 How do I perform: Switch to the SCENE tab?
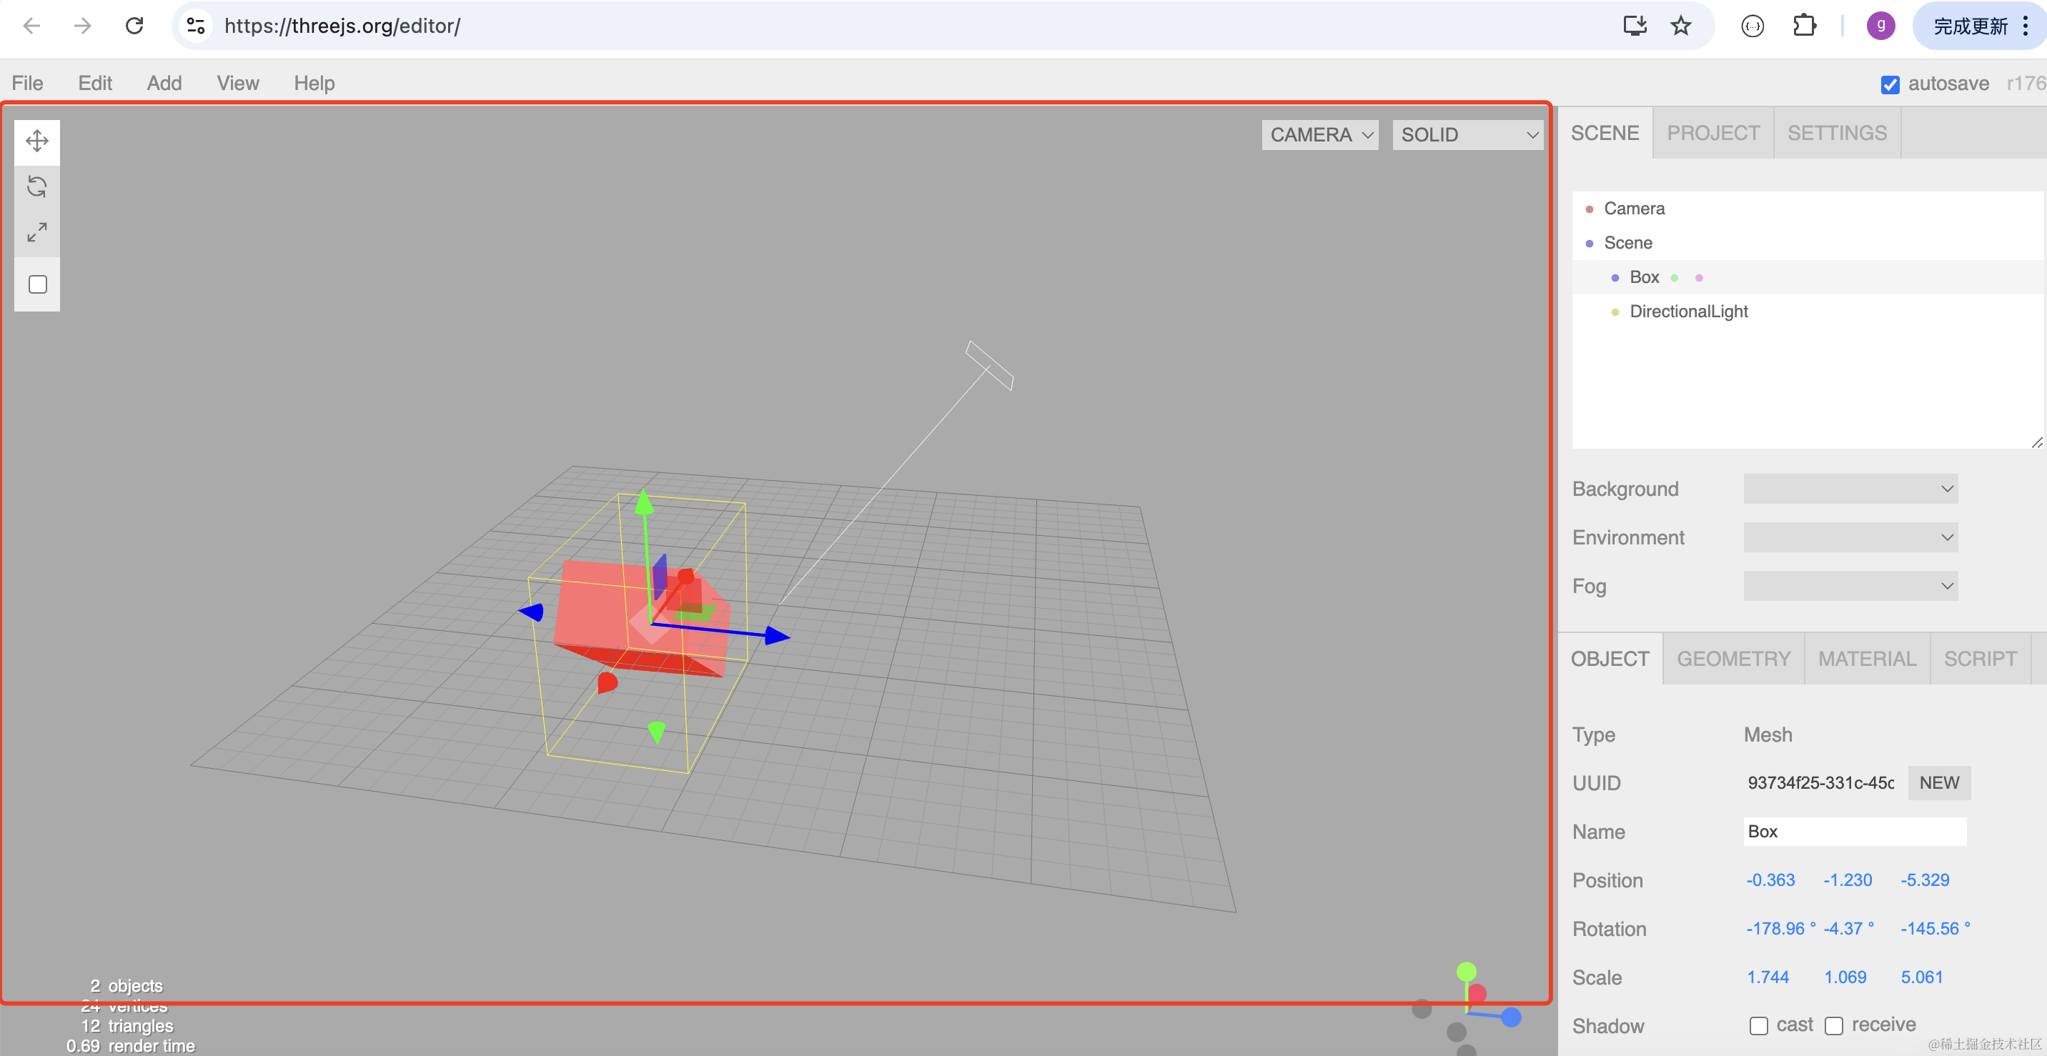click(1605, 133)
